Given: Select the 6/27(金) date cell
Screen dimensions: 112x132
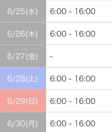Looking at the screenshot, I should pyautogui.click(x=23, y=56).
